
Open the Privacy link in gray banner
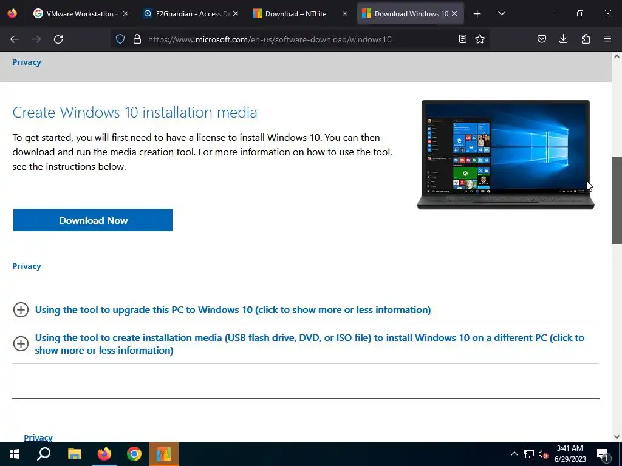tap(27, 62)
